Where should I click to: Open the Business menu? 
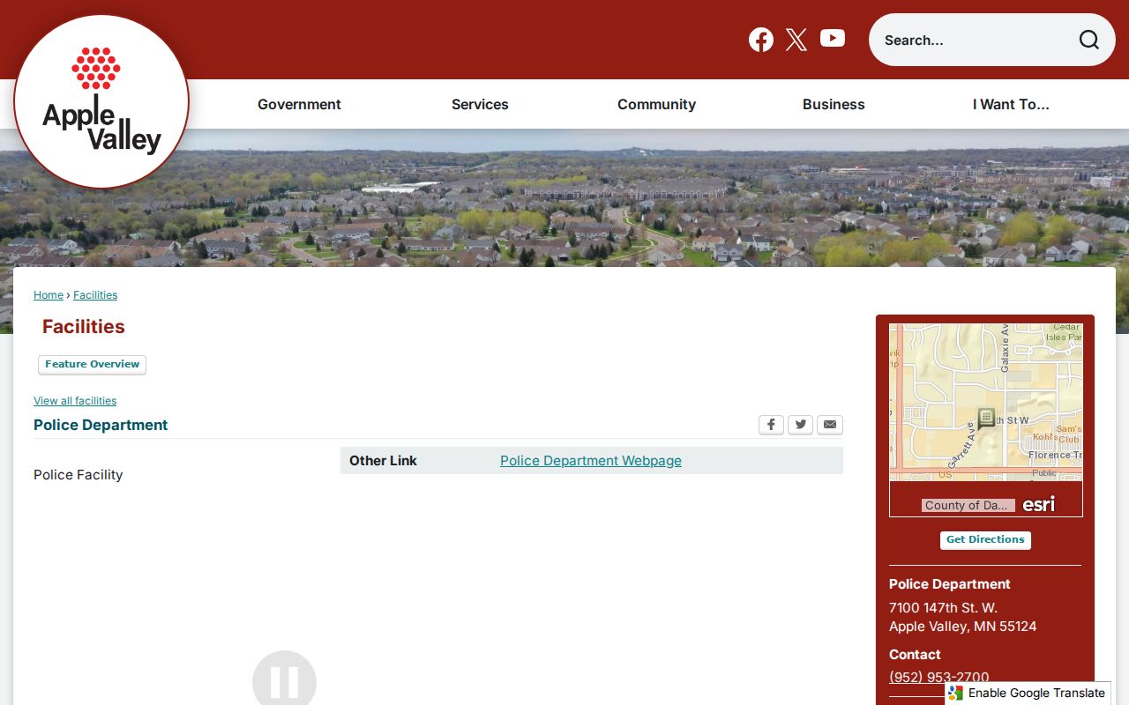(834, 104)
